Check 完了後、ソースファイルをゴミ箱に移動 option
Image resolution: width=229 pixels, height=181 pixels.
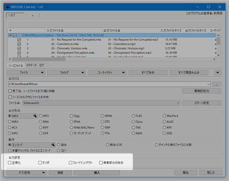10,91
